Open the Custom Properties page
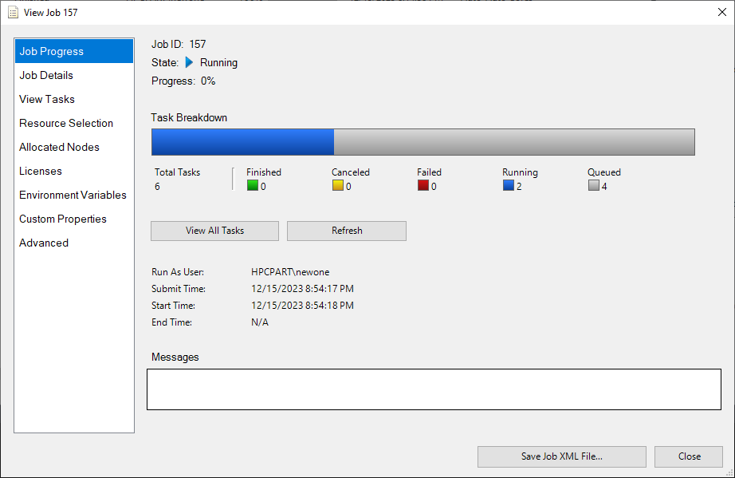The image size is (735, 478). tap(62, 219)
